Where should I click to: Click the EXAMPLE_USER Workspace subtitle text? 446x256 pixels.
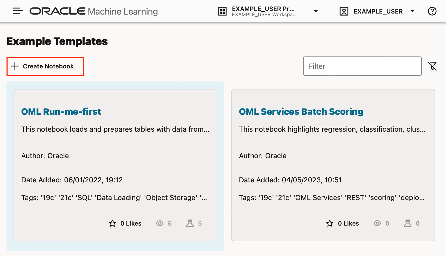coord(264,15)
